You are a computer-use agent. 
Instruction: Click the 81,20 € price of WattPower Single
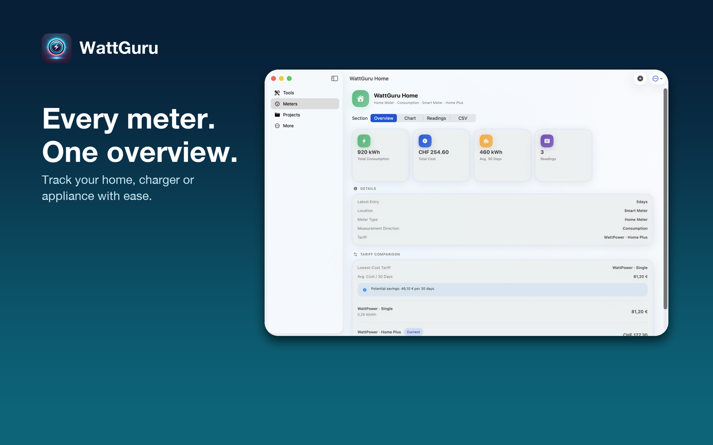pos(639,312)
